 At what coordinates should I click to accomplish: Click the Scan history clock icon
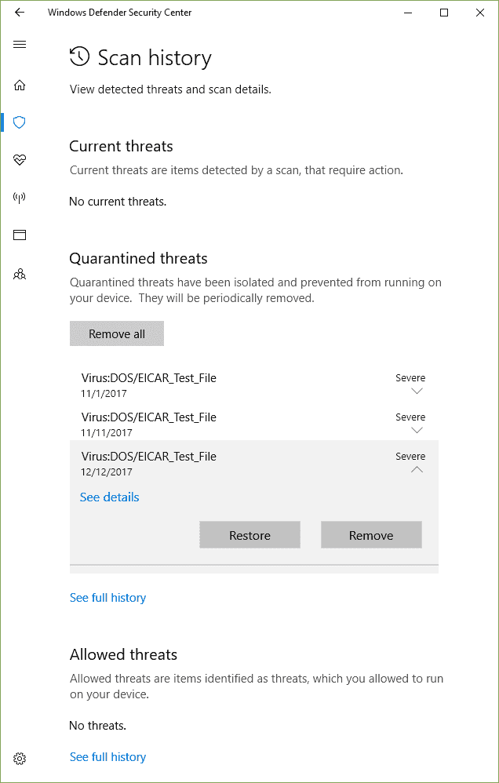pyautogui.click(x=80, y=56)
